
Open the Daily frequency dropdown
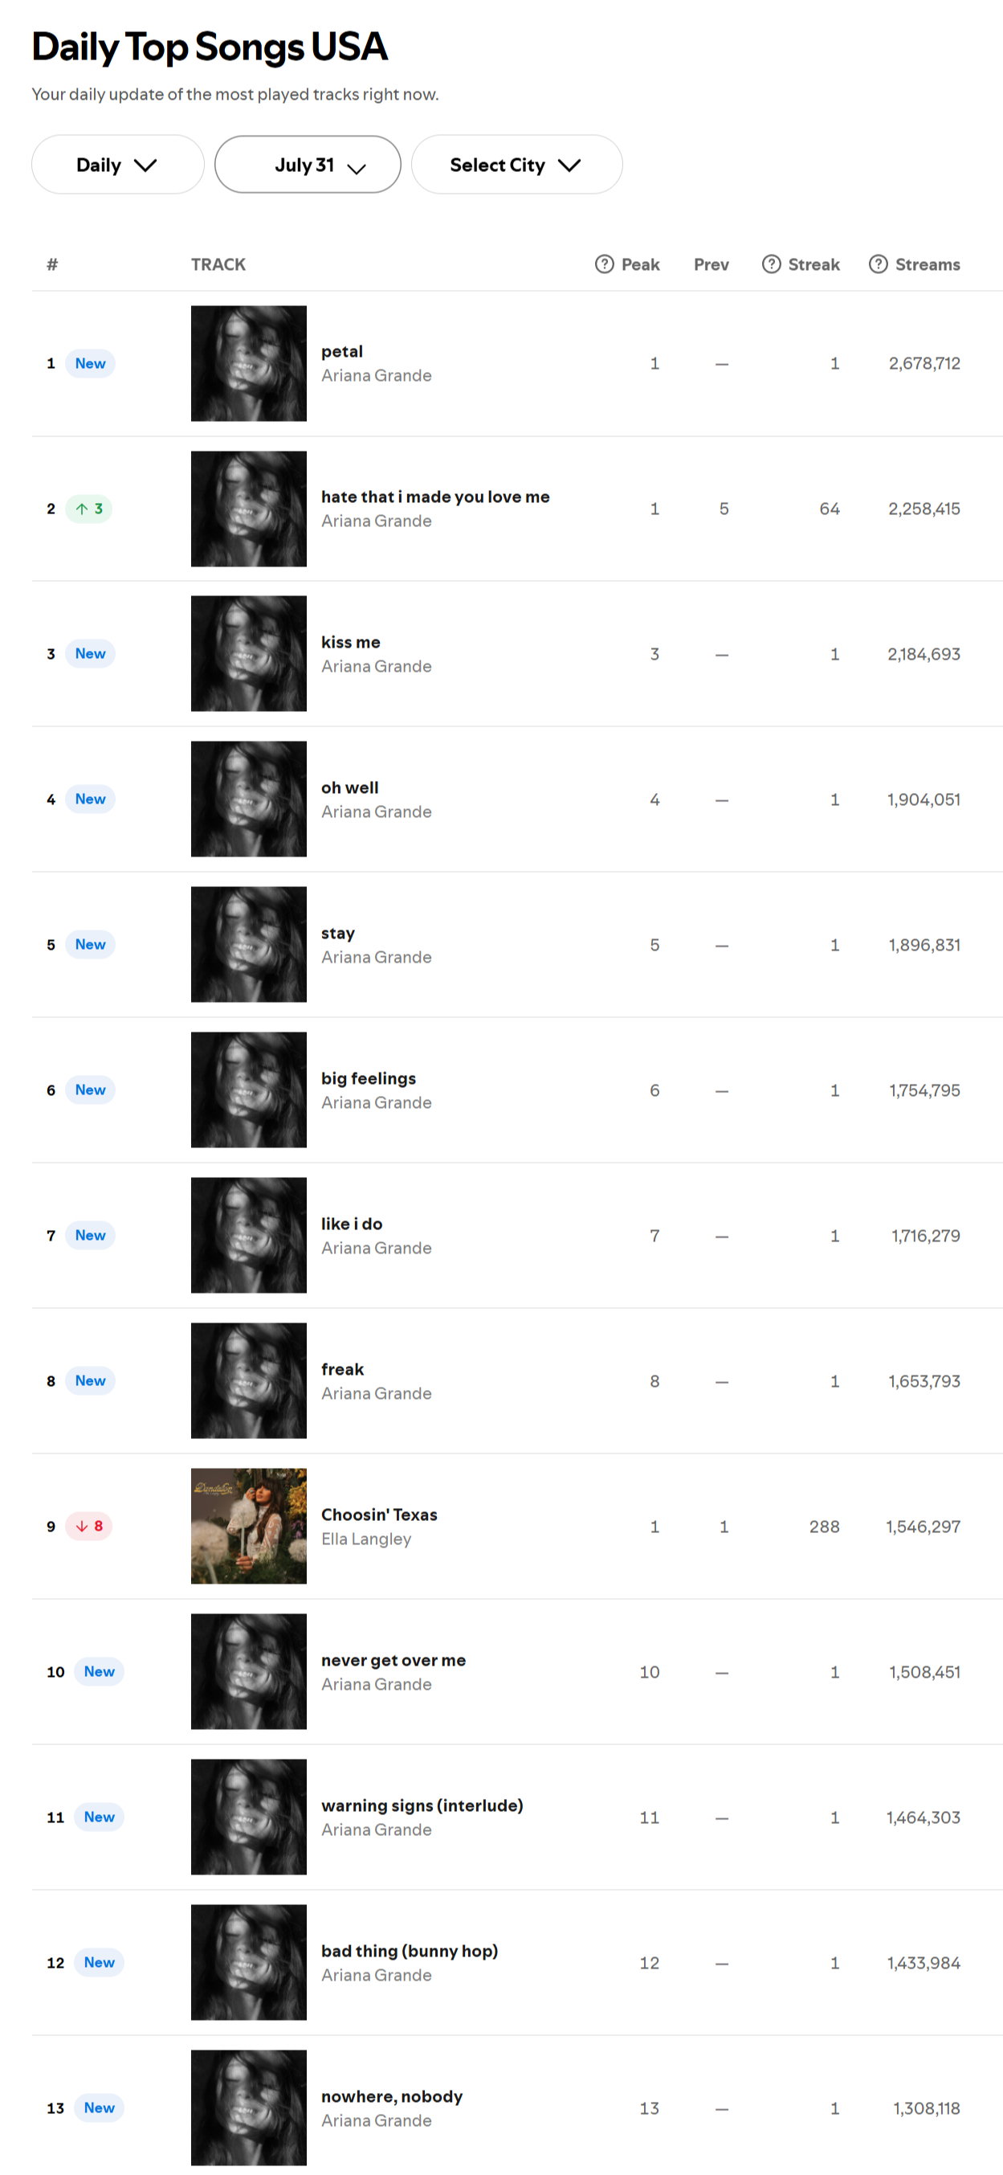coord(117,165)
